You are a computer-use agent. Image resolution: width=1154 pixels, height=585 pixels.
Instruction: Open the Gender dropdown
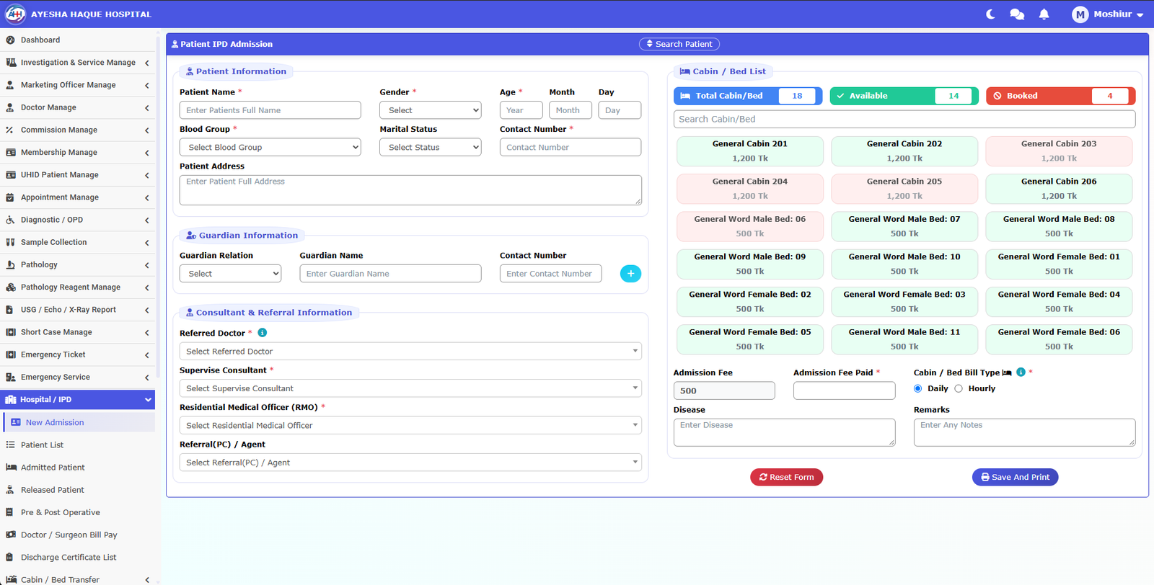click(431, 110)
